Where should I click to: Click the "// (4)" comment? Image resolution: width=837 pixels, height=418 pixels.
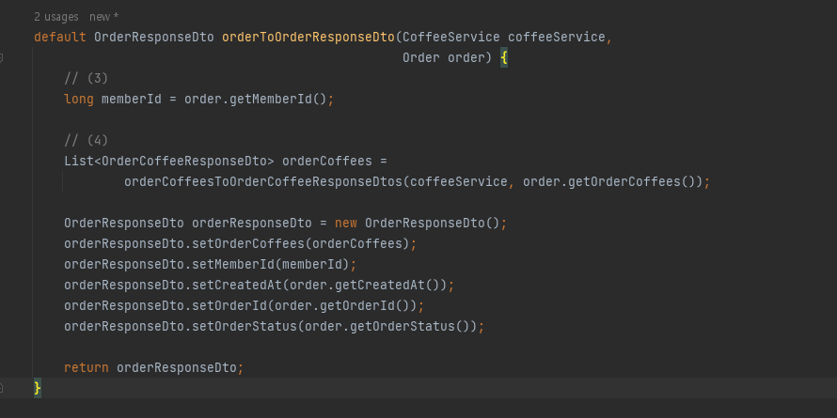86,140
